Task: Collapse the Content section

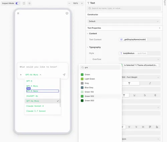Action: pyautogui.click(x=88, y=34)
